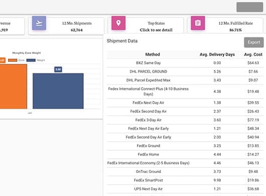The width and height of the screenshot is (266, 196).
Task: Open the 12 Mo. Shipments card
Action: [66, 26]
